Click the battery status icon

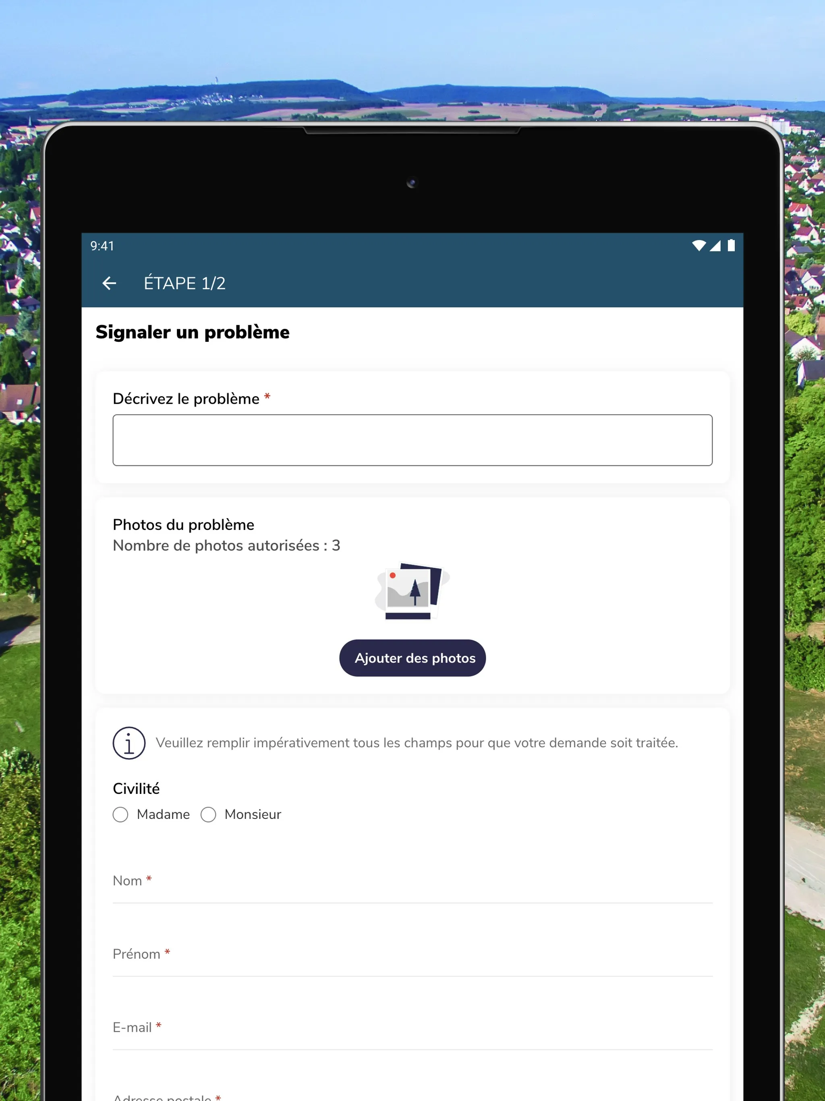[x=732, y=246]
